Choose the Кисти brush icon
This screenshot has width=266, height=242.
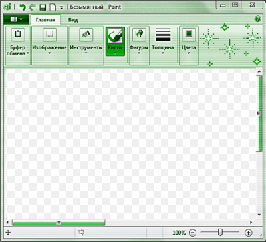point(115,36)
